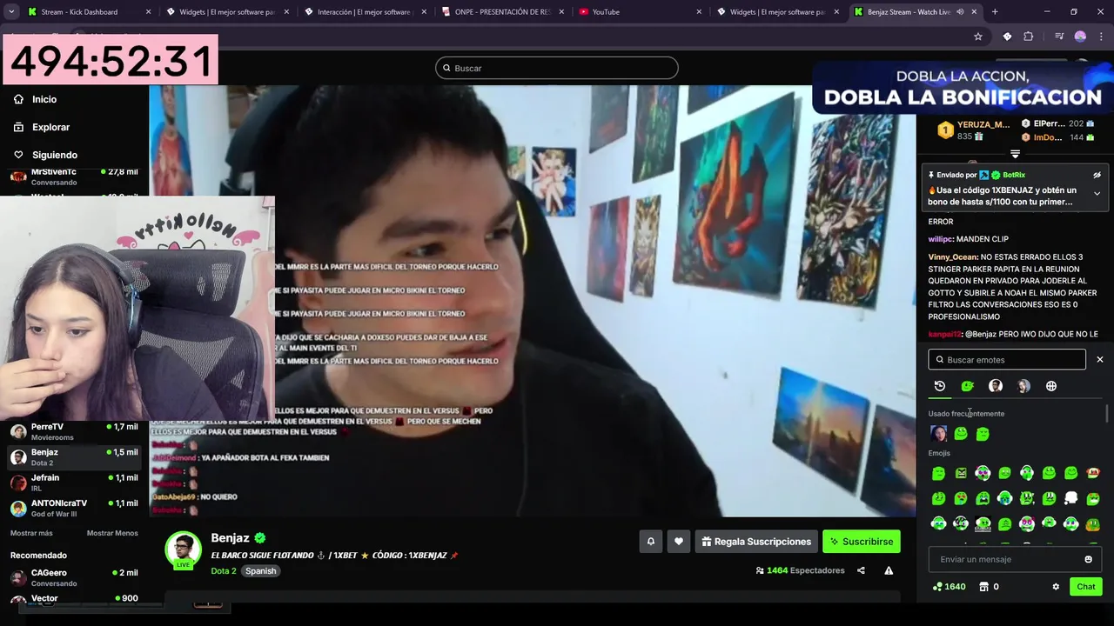Click the ElPerr second gifter entry
Viewport: 1114px width, 626px height.
(1058, 124)
